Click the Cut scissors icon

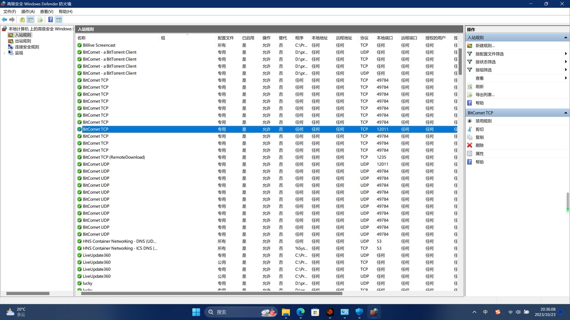(x=470, y=129)
